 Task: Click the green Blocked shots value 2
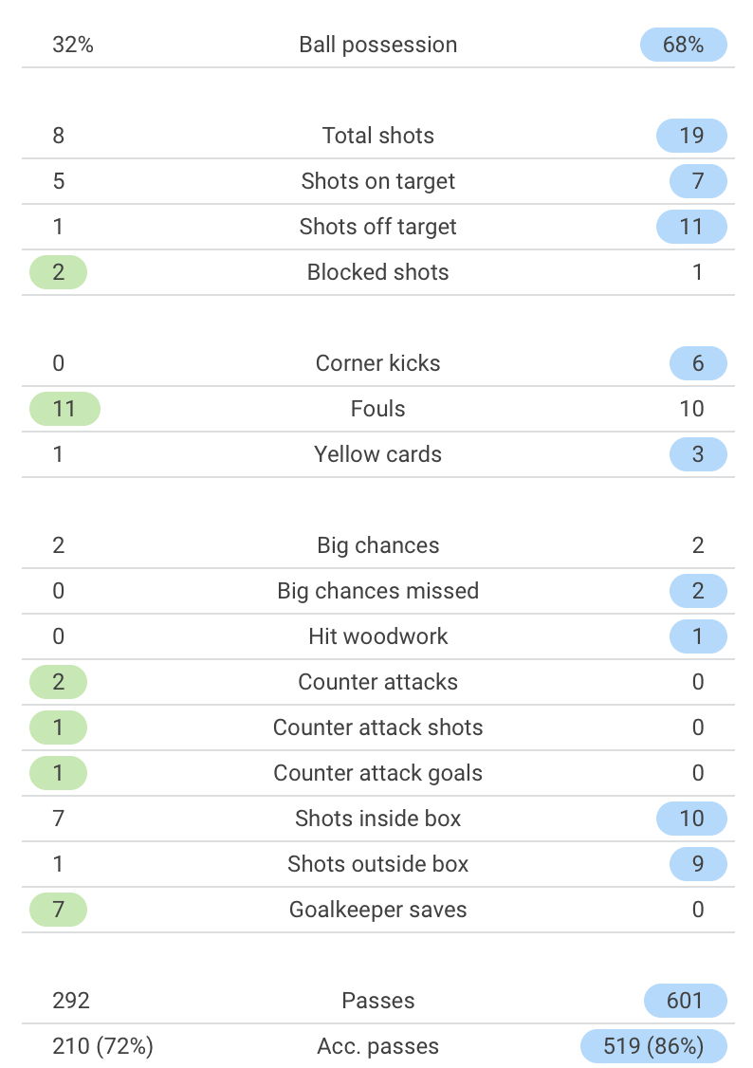[x=59, y=272]
